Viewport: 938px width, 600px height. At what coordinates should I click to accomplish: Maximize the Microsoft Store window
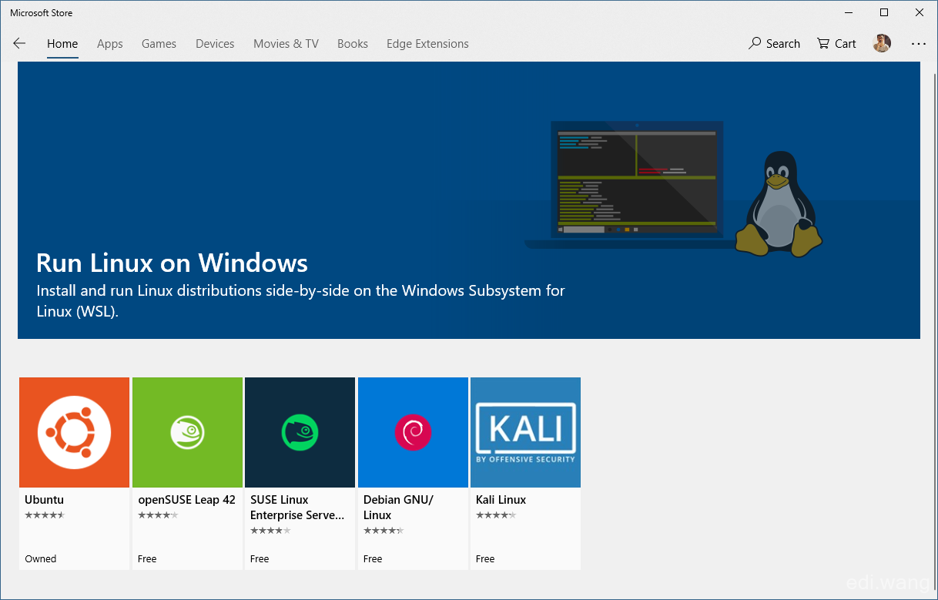[884, 12]
